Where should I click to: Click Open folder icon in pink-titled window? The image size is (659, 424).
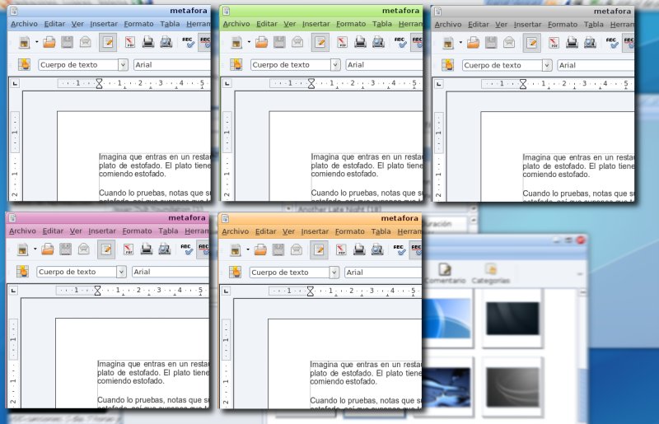[x=48, y=249]
